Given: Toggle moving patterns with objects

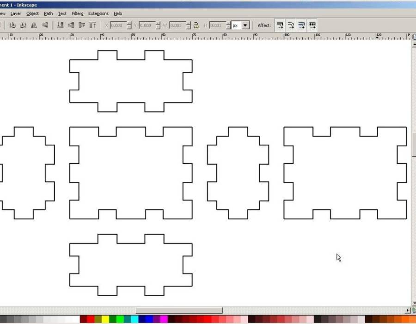Looking at the screenshot, I should pyautogui.click(x=312, y=25).
